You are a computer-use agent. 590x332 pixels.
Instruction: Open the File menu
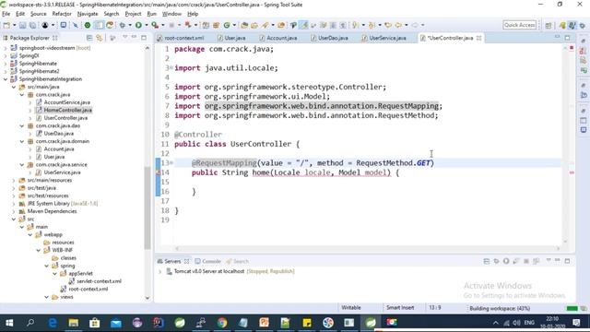tap(6, 14)
